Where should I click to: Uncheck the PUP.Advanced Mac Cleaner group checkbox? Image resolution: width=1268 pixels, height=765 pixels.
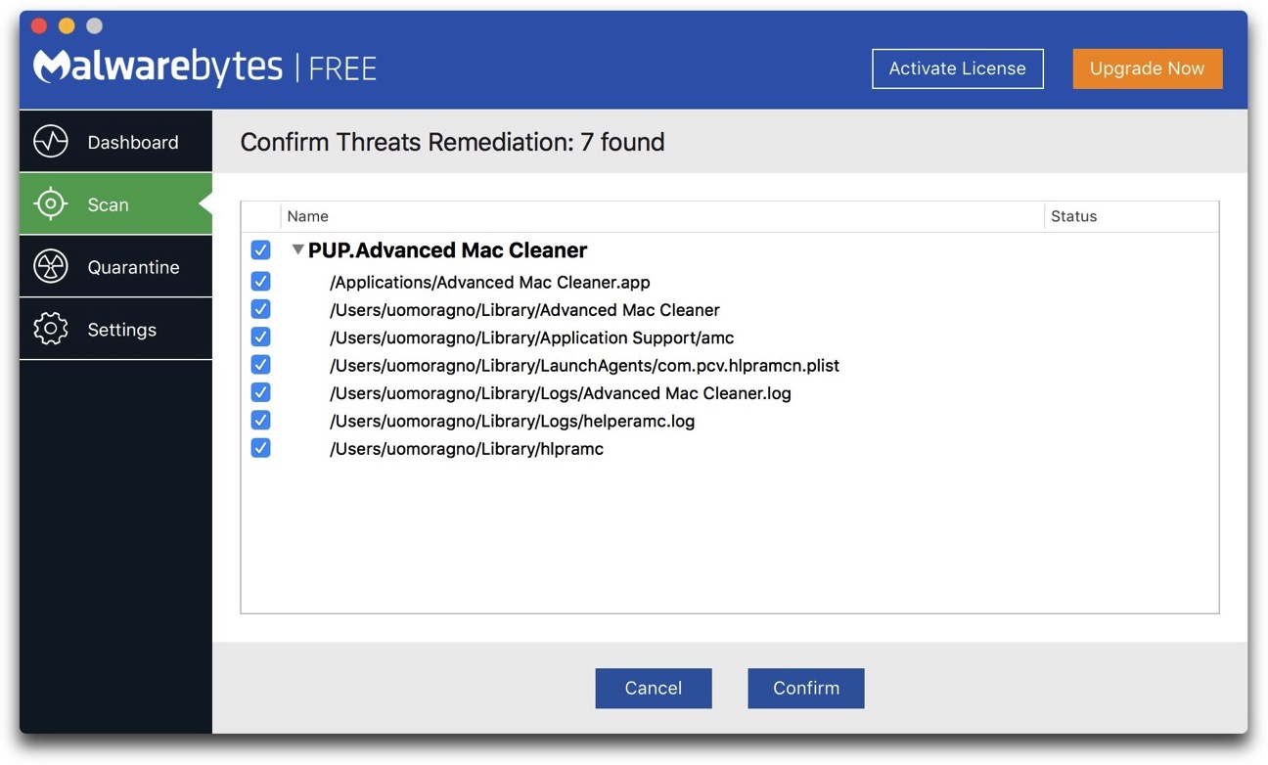pyautogui.click(x=260, y=249)
